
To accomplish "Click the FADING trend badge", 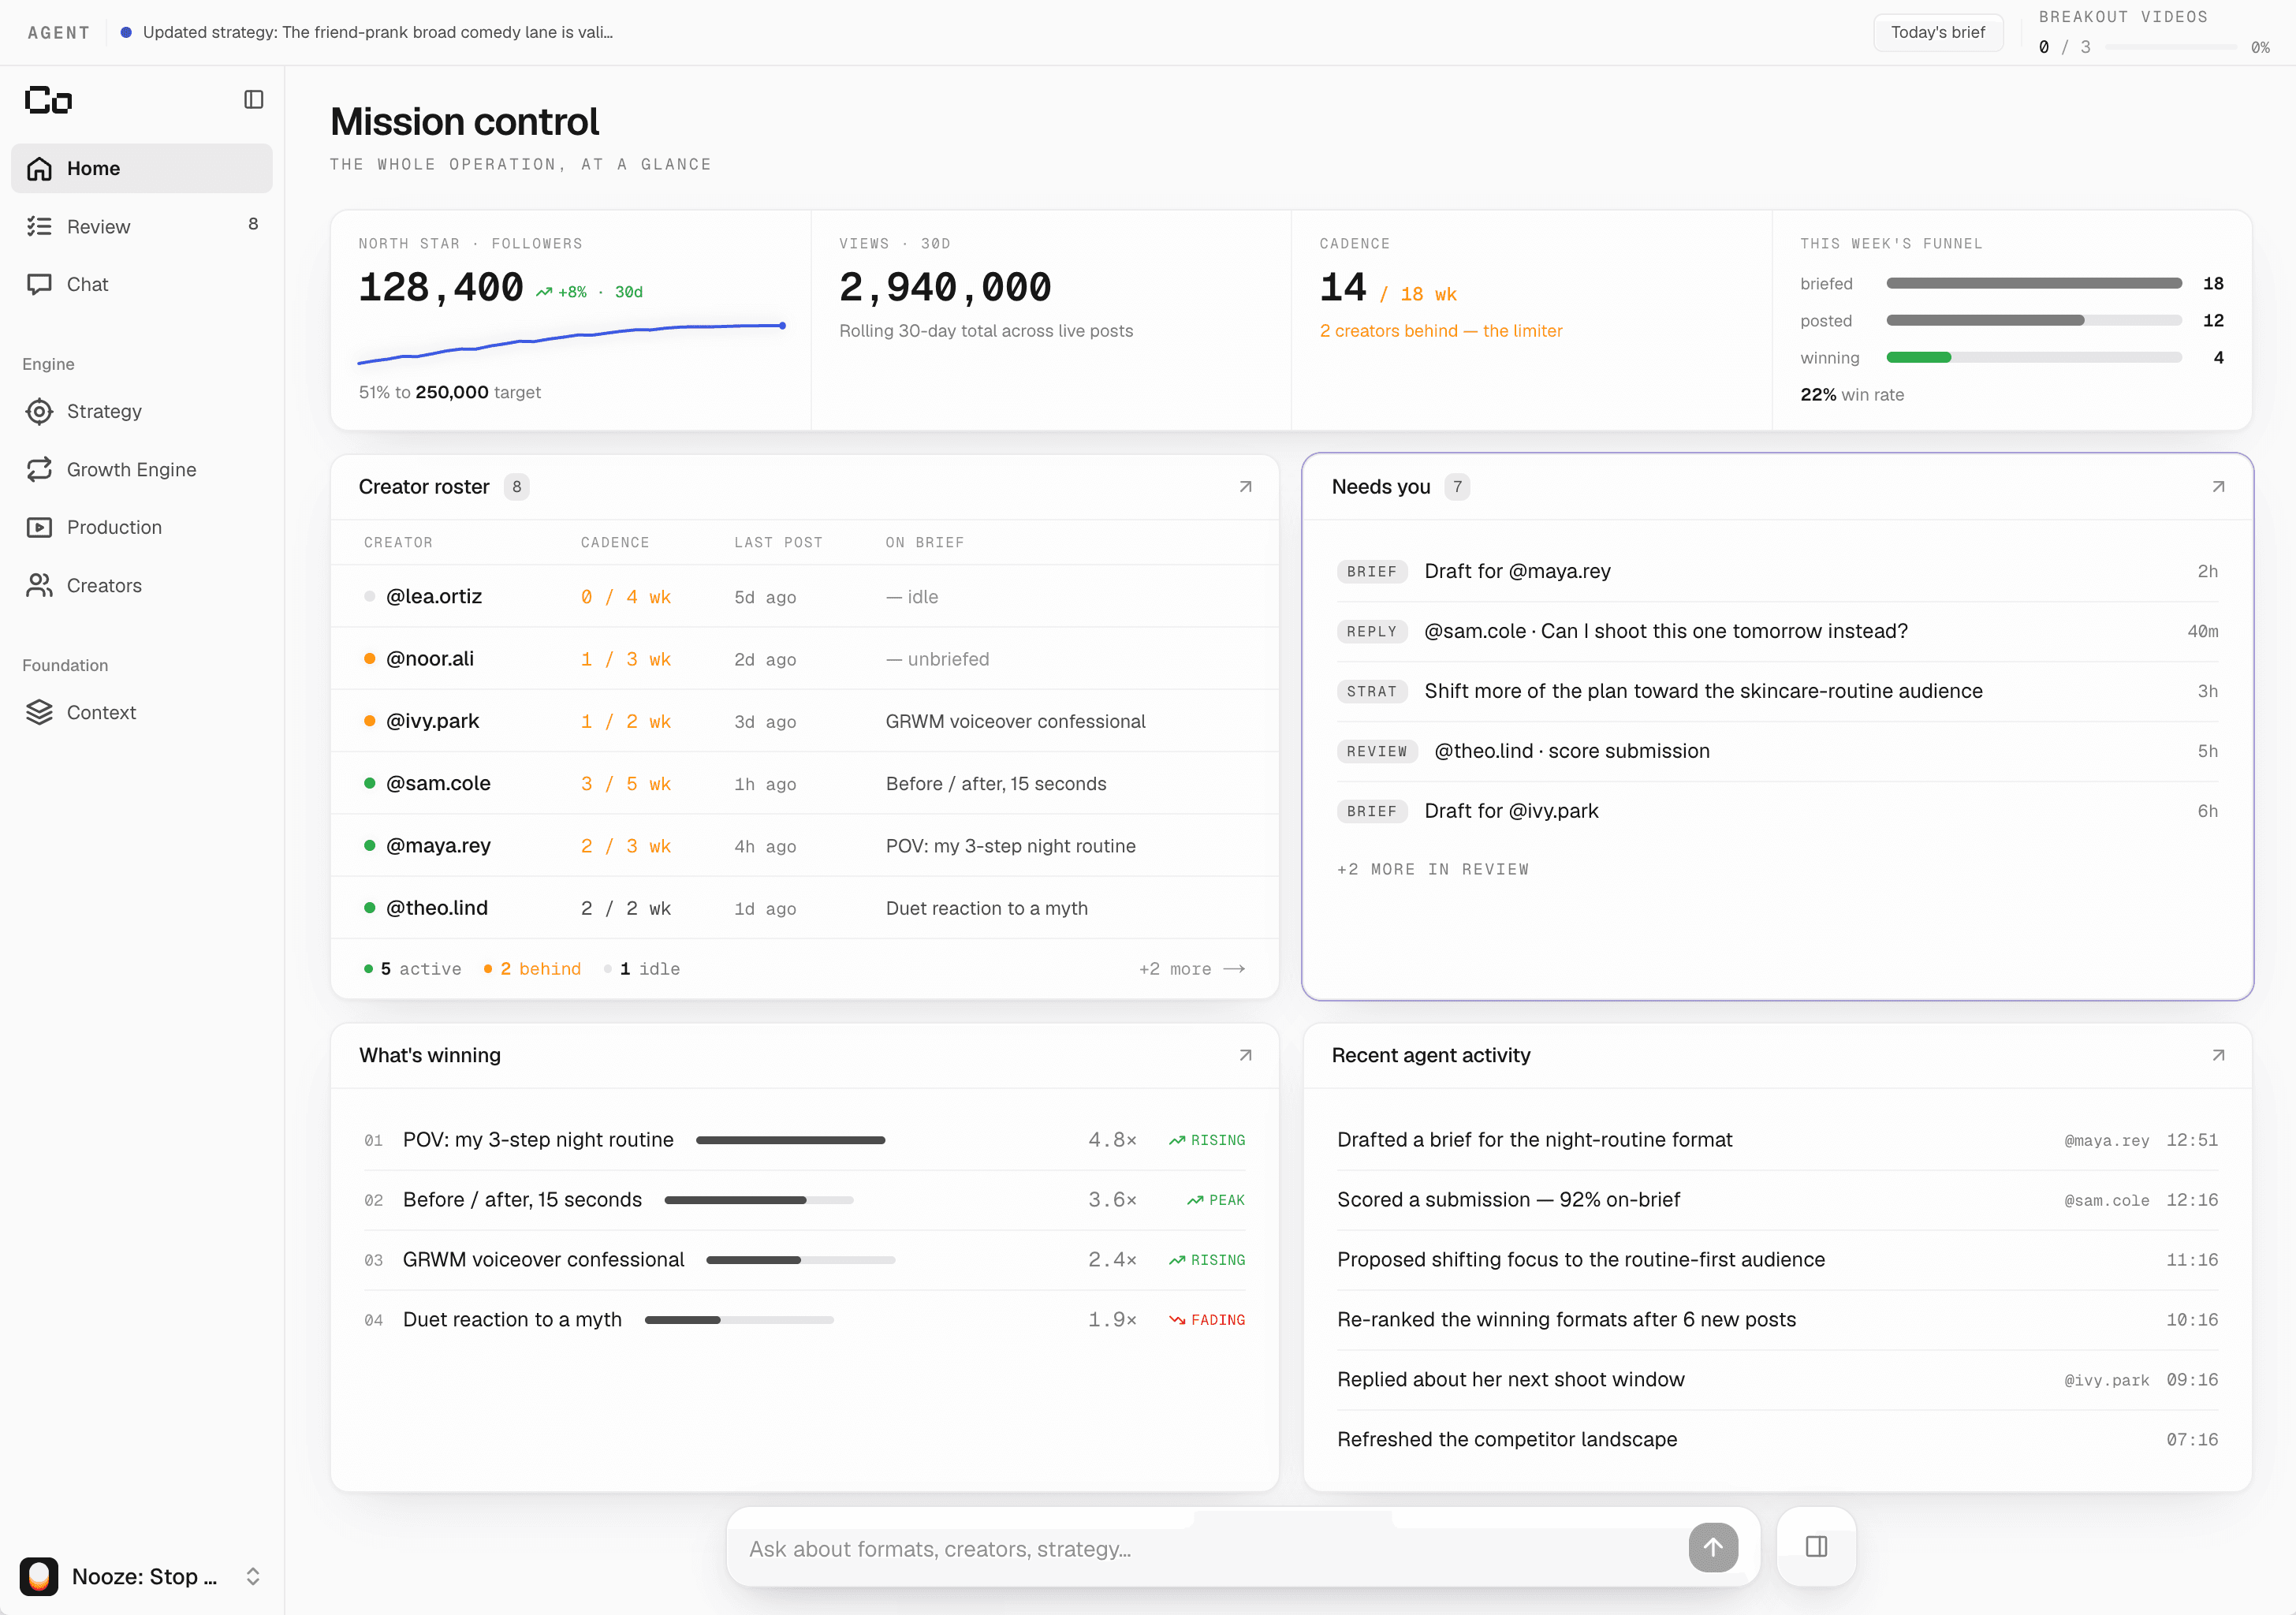I will pos(1207,1320).
